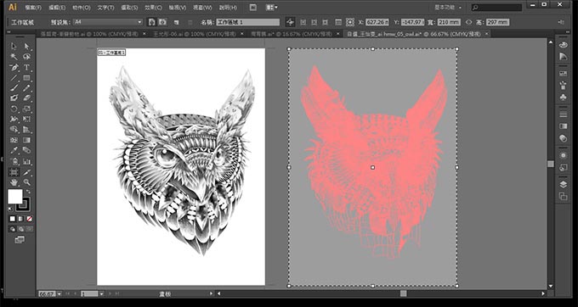Open the 編輯(E) menu
Screen dimensions: 578x307
point(57,8)
